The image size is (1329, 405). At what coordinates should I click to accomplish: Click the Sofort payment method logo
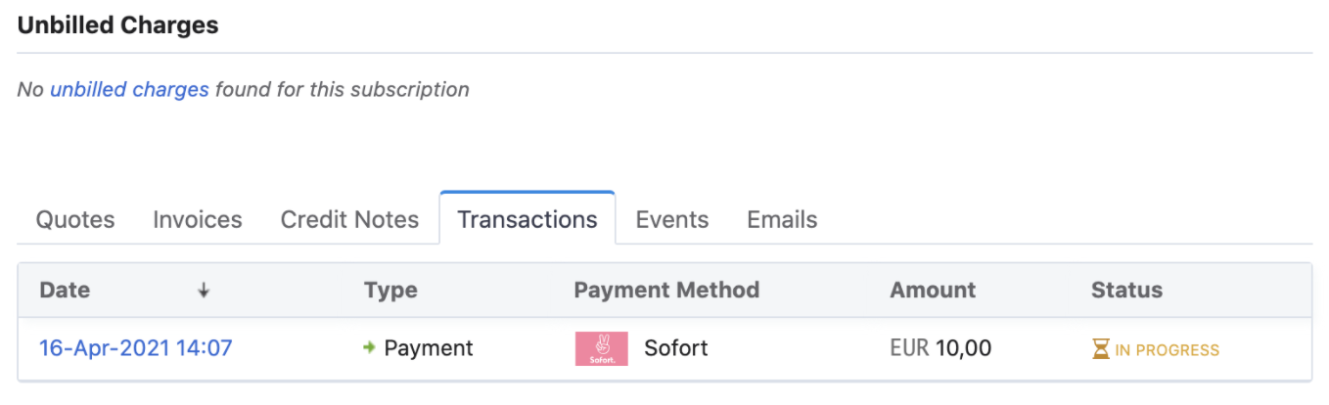(x=601, y=348)
